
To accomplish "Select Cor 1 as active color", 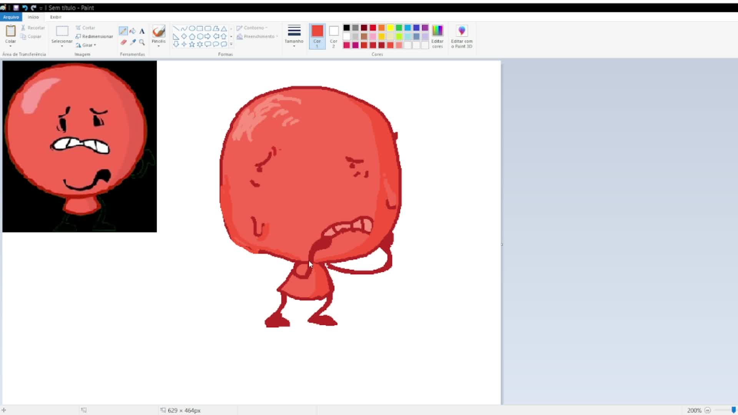I will 317,37.
